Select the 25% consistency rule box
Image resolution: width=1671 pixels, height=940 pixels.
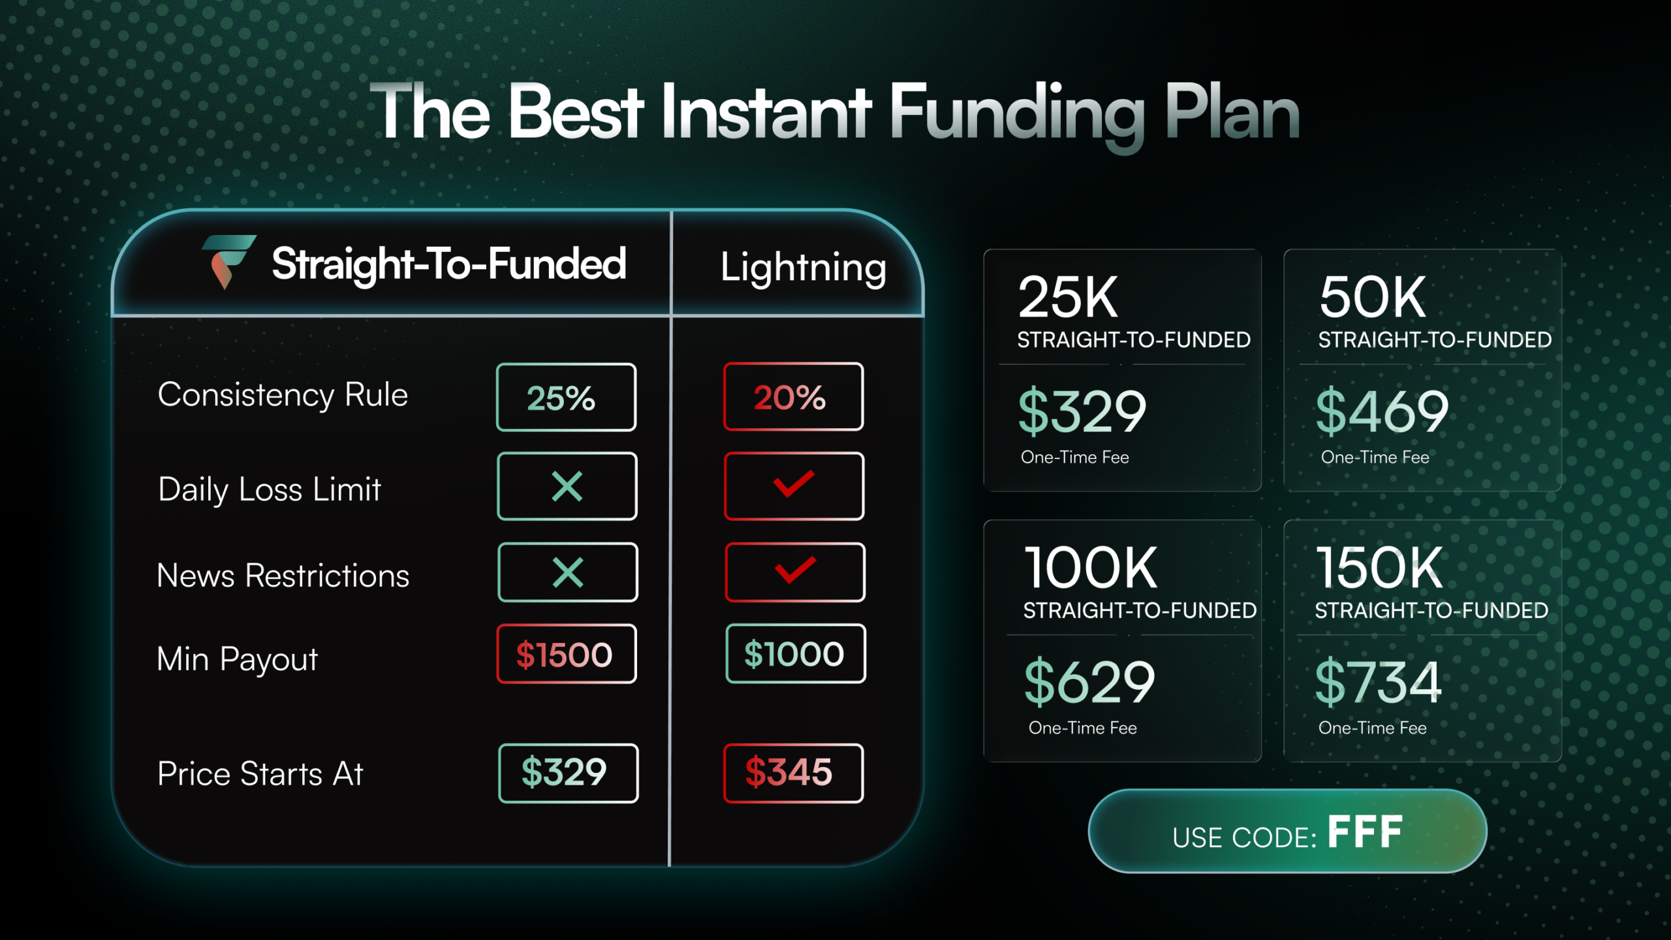click(566, 397)
